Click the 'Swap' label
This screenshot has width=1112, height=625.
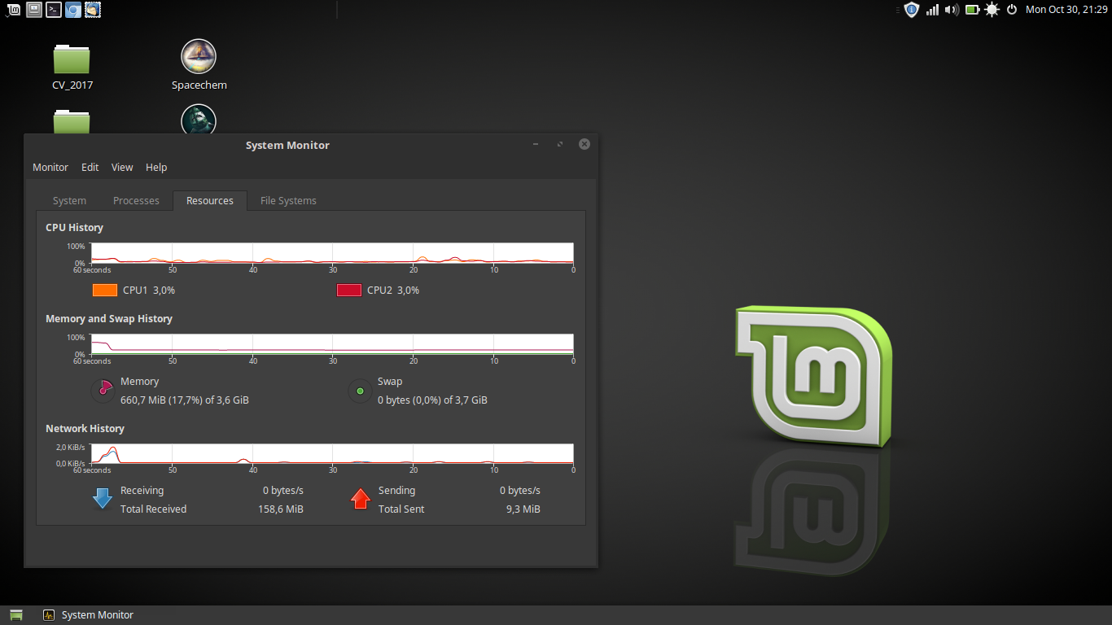tap(390, 381)
